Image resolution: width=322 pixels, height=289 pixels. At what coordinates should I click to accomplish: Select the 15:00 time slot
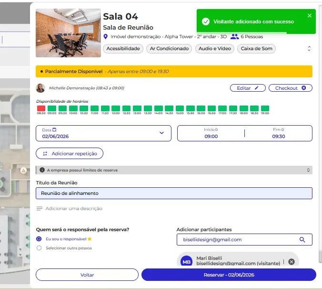[180, 108]
